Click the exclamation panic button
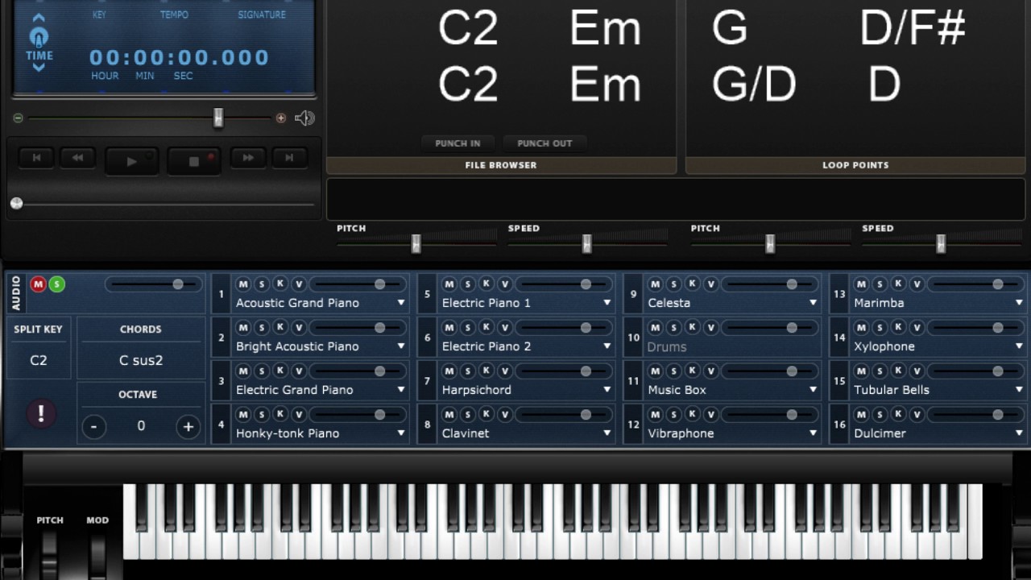1031x580 pixels. [x=41, y=413]
